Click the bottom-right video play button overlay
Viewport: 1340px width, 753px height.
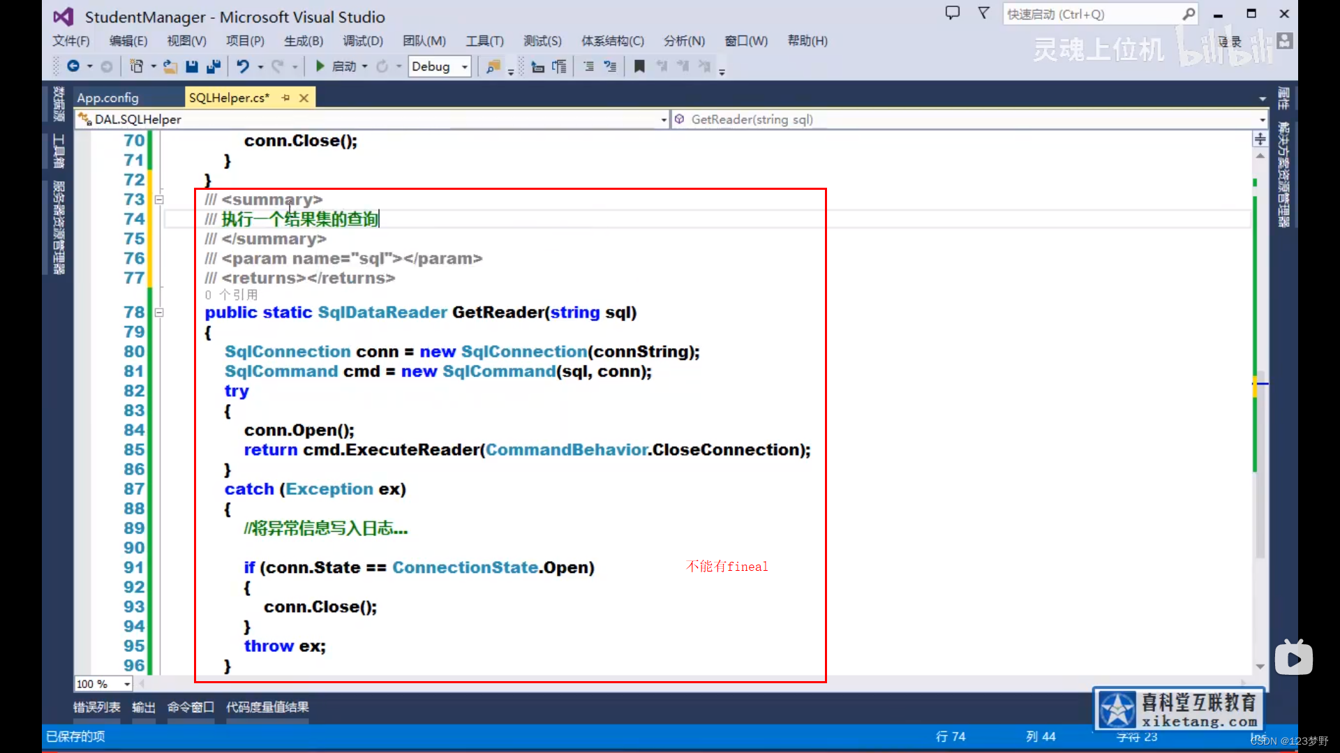1293,658
